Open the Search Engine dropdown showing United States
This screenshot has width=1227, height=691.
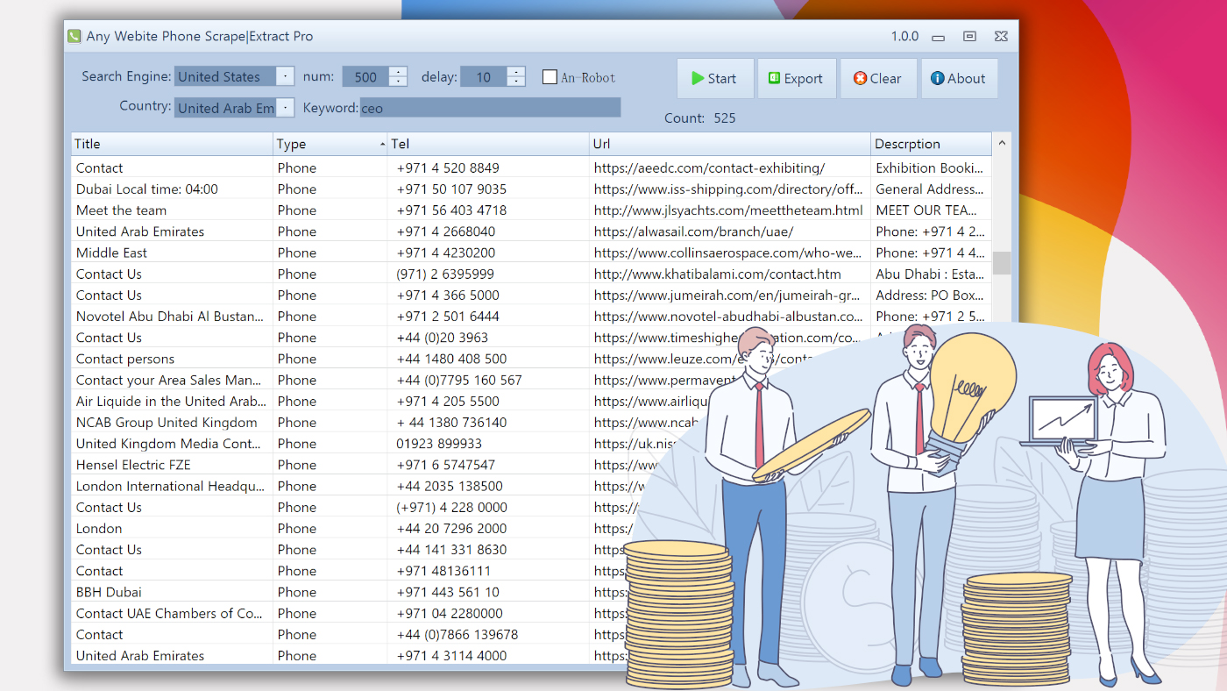[285, 76]
